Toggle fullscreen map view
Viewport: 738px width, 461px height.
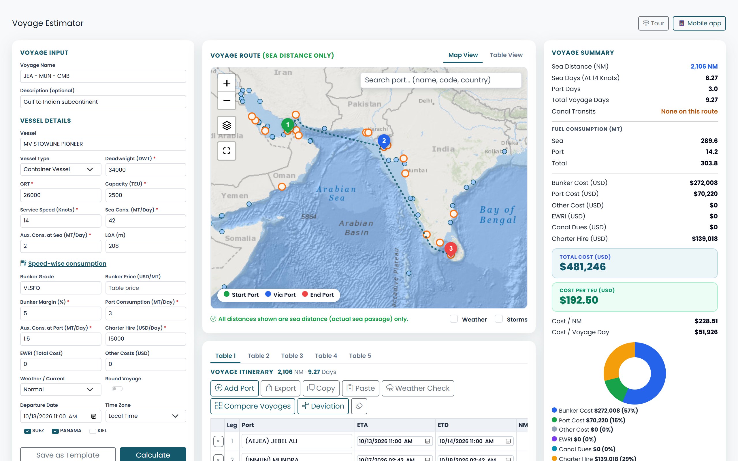tap(227, 151)
